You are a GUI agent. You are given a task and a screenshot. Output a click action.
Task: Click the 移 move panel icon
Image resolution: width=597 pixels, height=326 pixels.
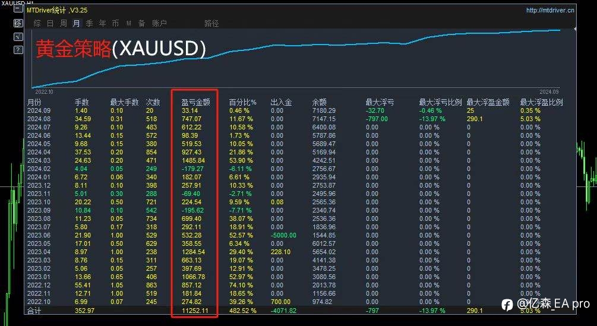(18, 23)
